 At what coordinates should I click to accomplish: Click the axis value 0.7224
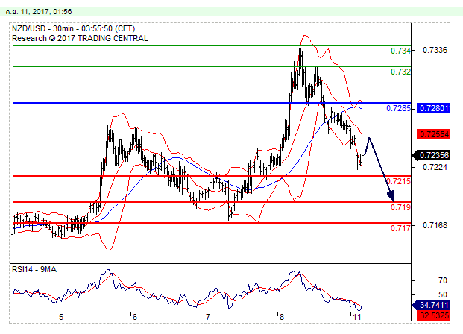coord(435,168)
